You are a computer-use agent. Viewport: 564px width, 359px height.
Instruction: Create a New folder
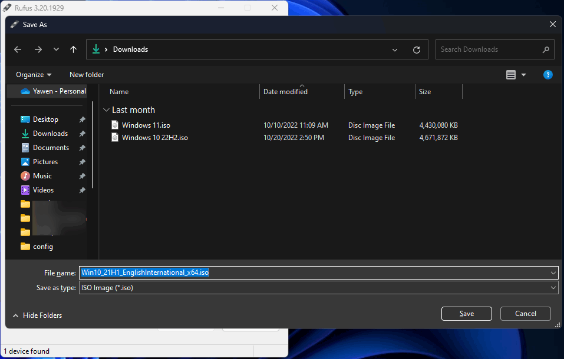click(86, 75)
